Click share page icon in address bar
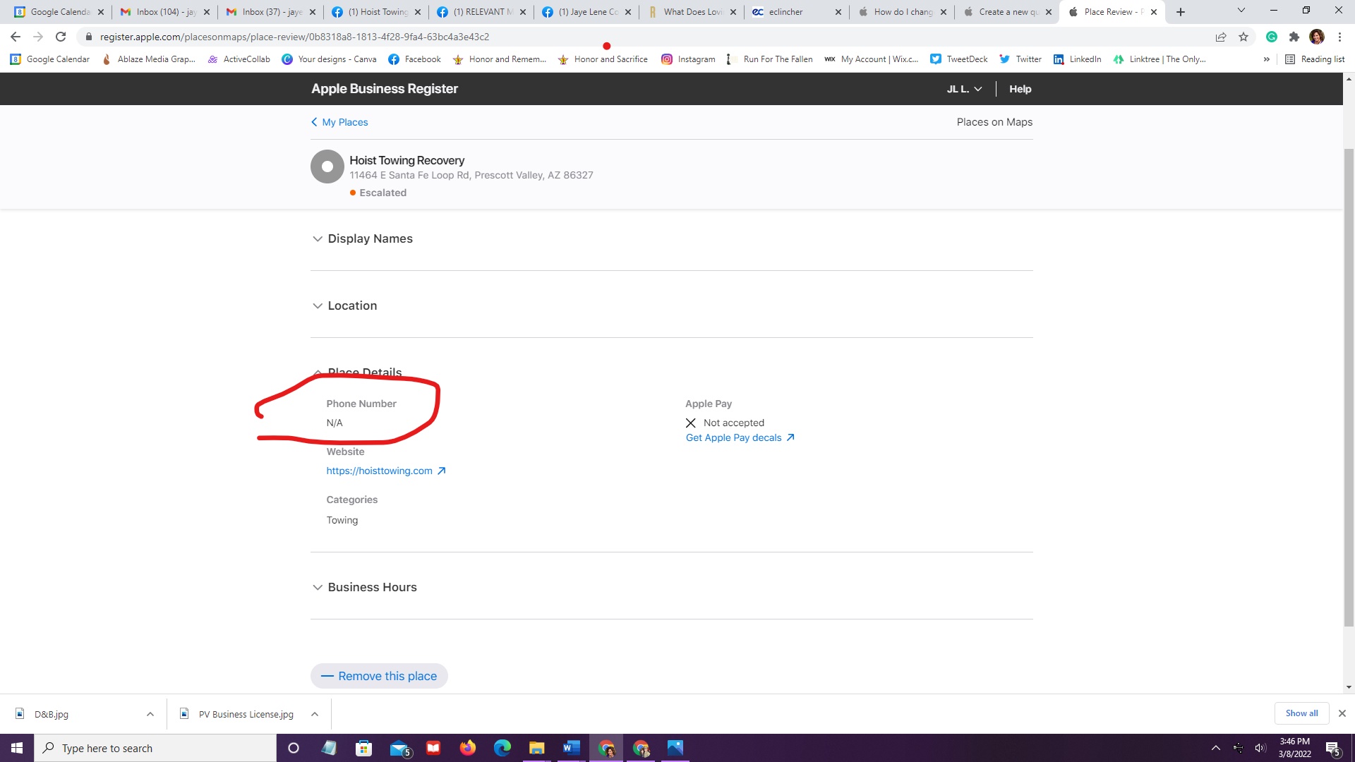The image size is (1355, 762). click(x=1220, y=37)
